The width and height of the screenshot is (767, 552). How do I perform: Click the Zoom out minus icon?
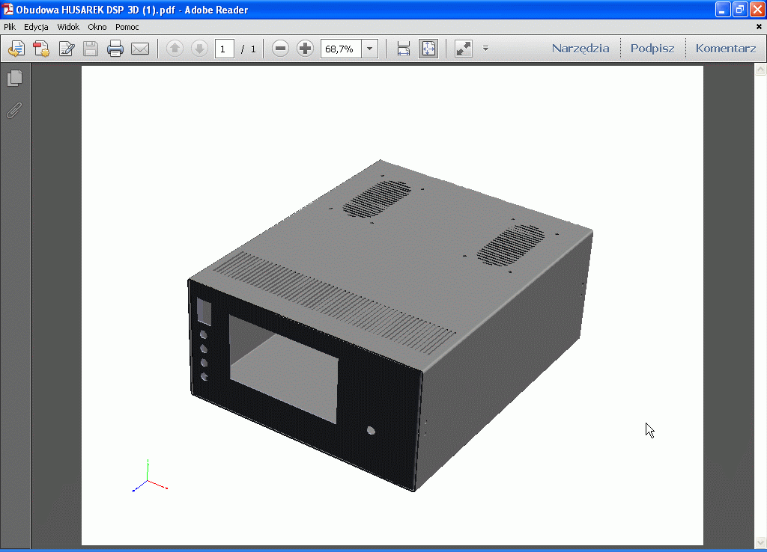[280, 49]
